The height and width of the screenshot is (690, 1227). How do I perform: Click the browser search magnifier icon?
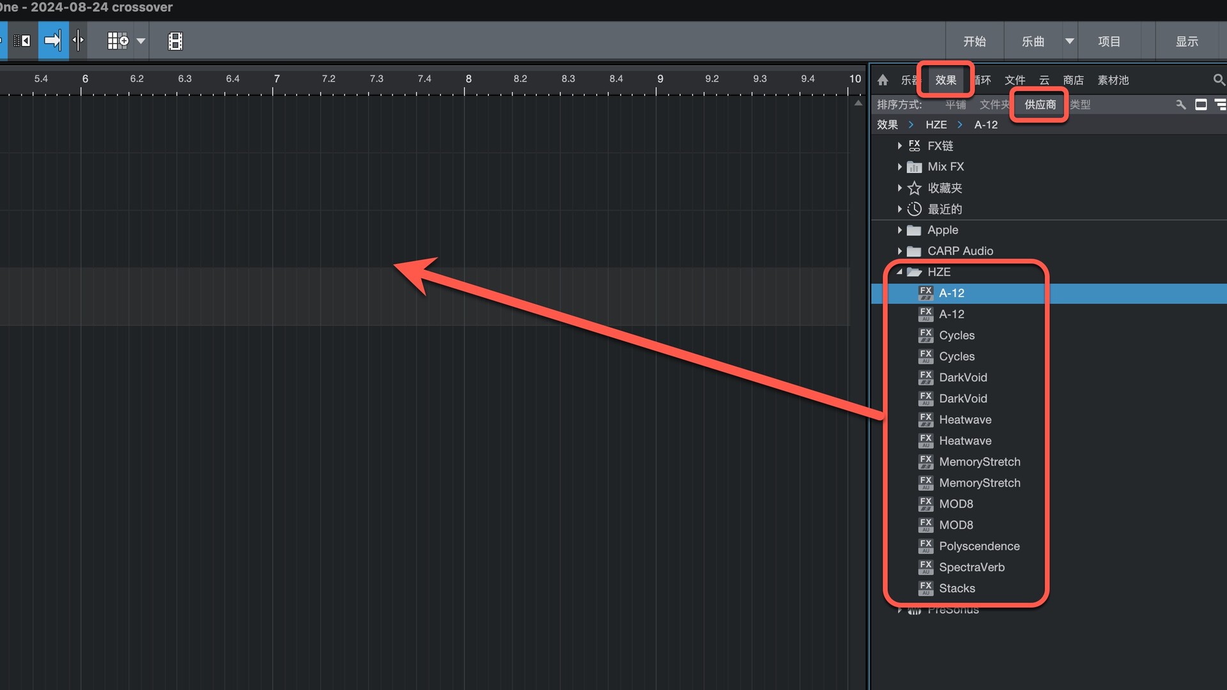pos(1219,80)
